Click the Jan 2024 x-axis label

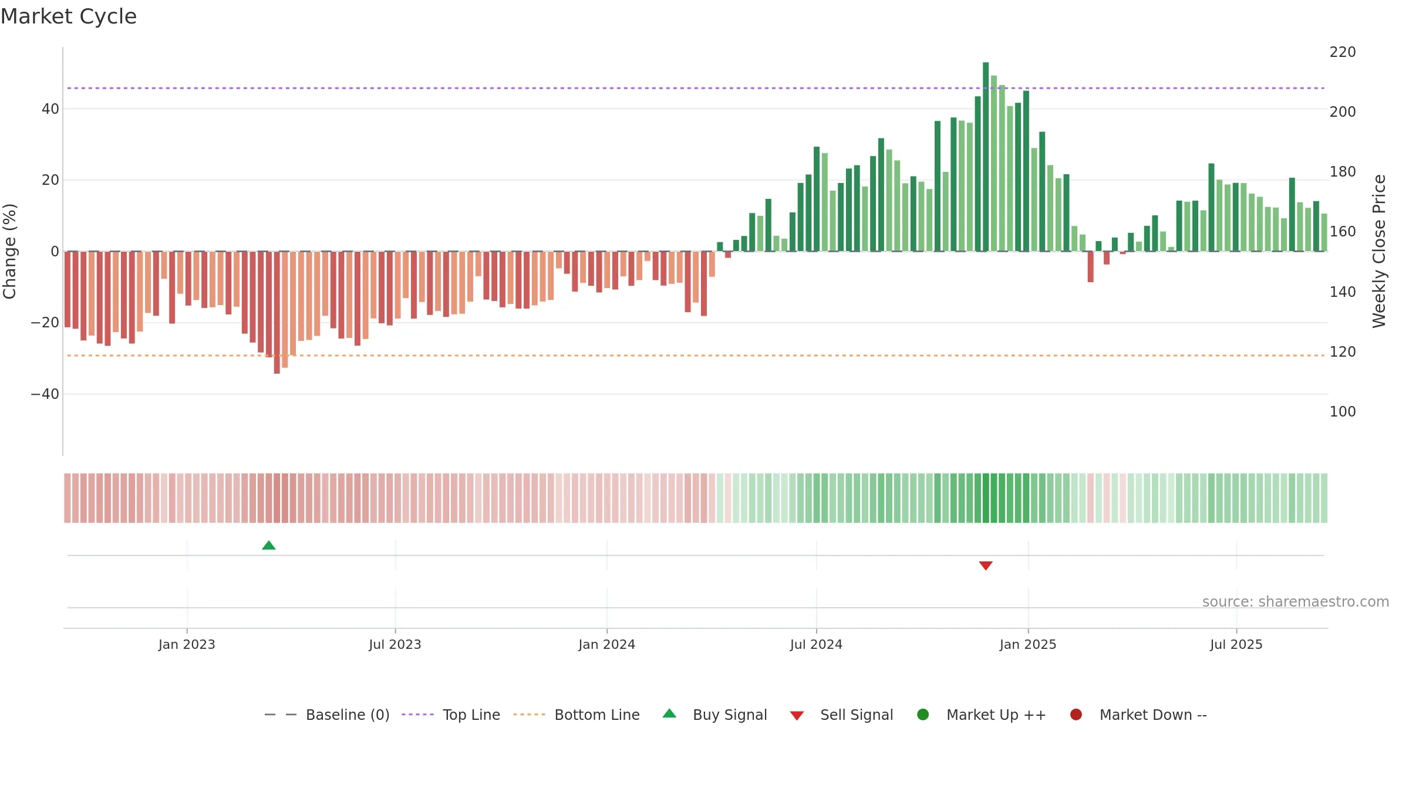606,644
